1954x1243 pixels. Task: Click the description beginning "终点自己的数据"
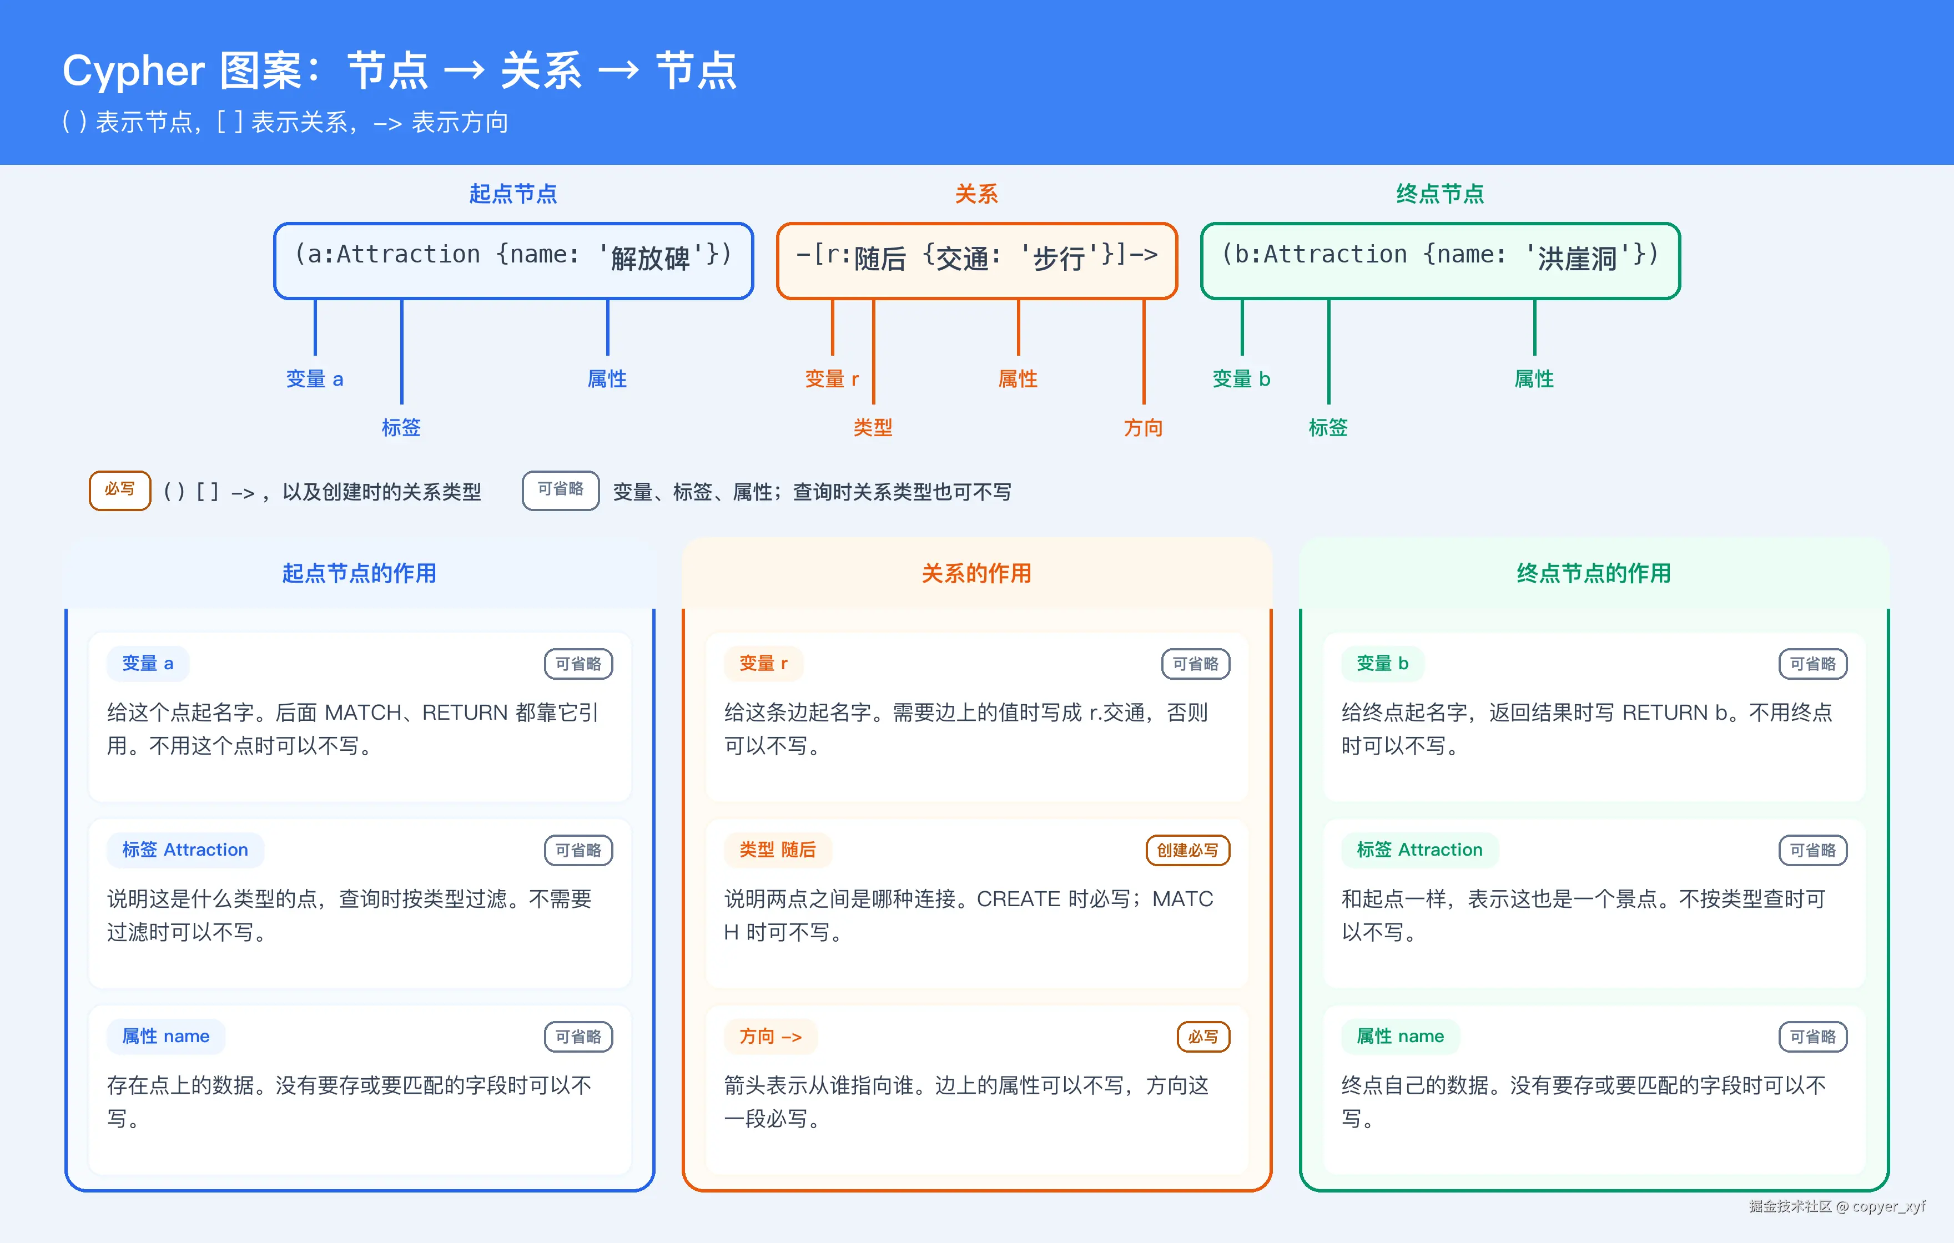(1584, 1102)
